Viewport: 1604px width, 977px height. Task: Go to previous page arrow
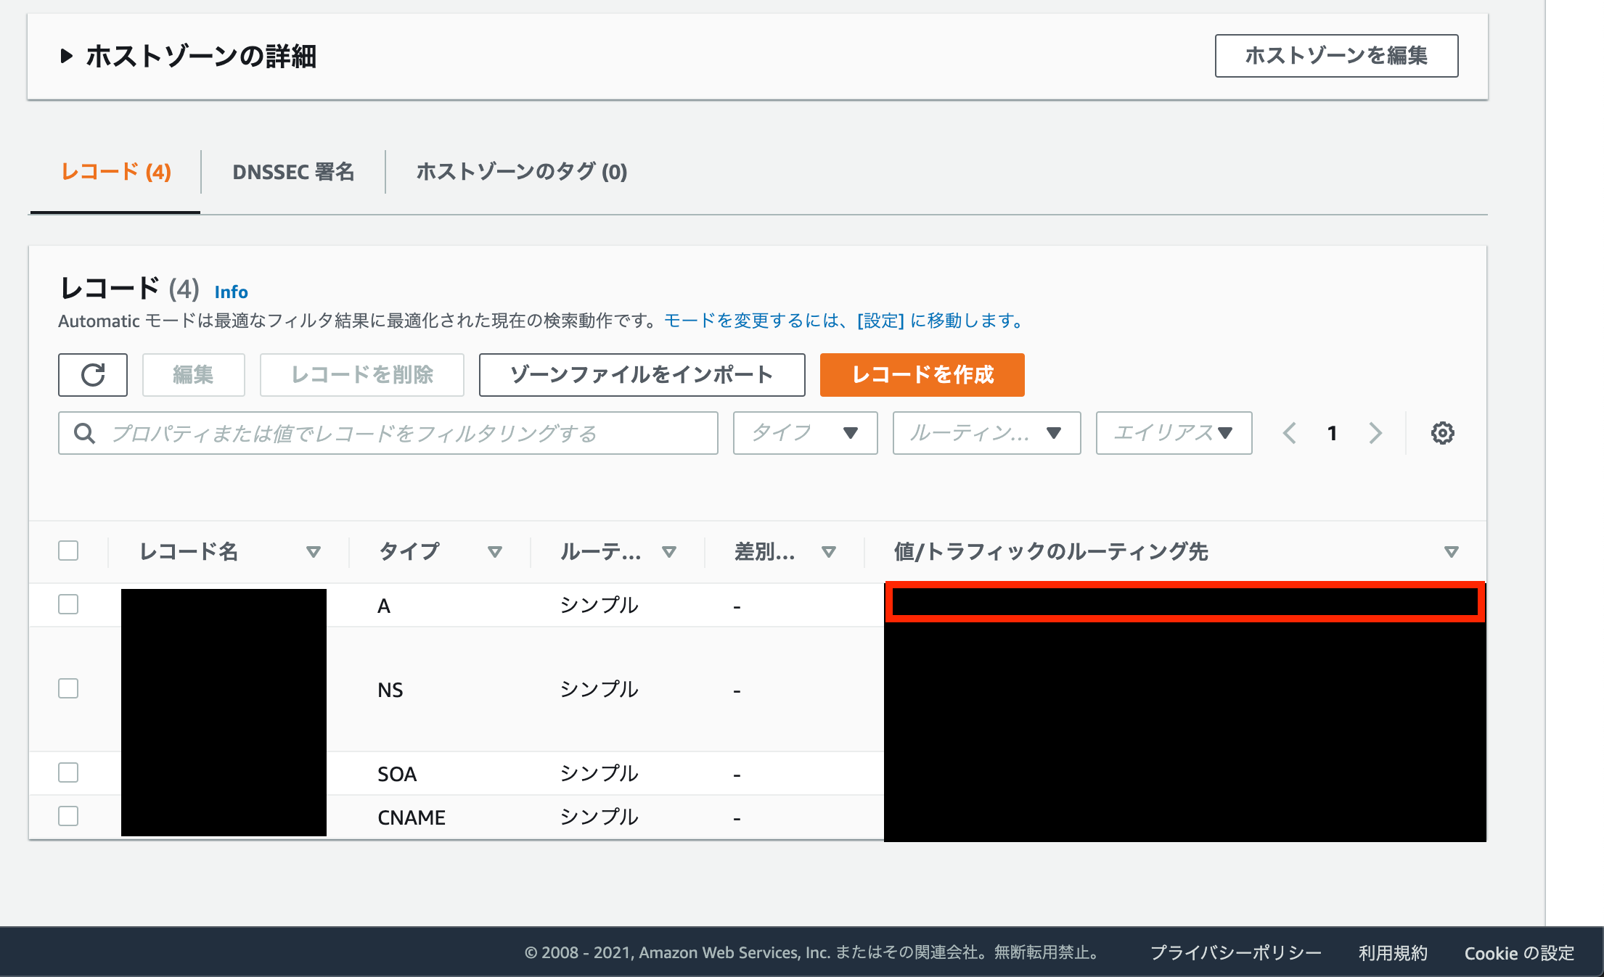1290,433
